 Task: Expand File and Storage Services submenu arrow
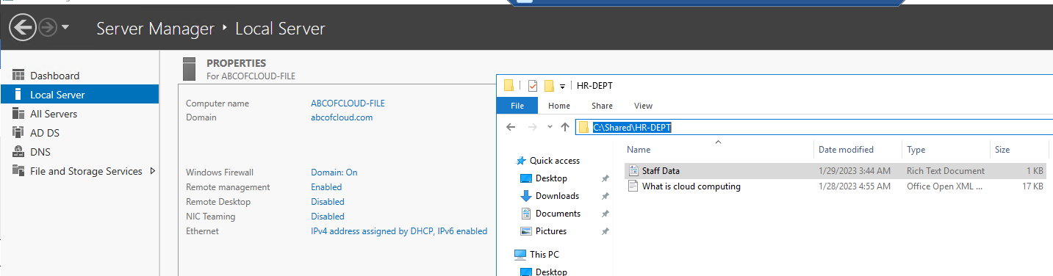pos(152,171)
